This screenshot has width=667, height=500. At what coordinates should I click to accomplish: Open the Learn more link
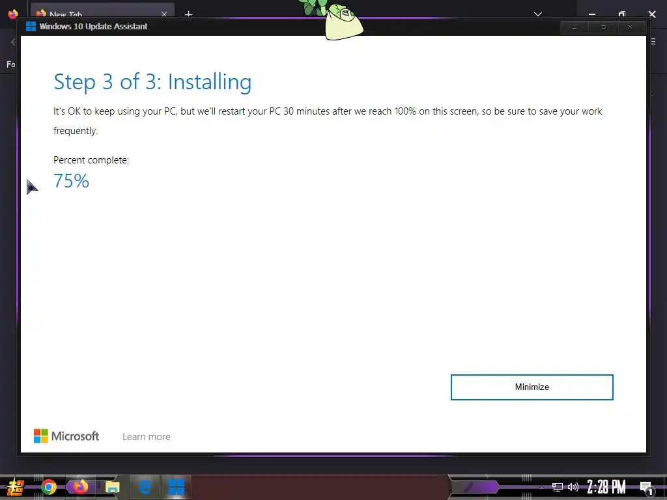point(147,437)
